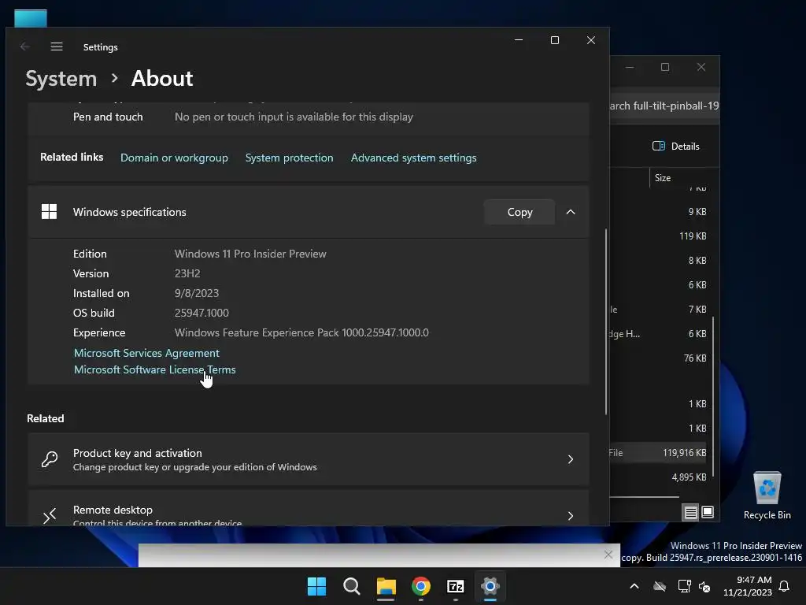Open 7-Zip from the taskbar
Image resolution: width=806 pixels, height=605 pixels.
pyautogui.click(x=456, y=586)
